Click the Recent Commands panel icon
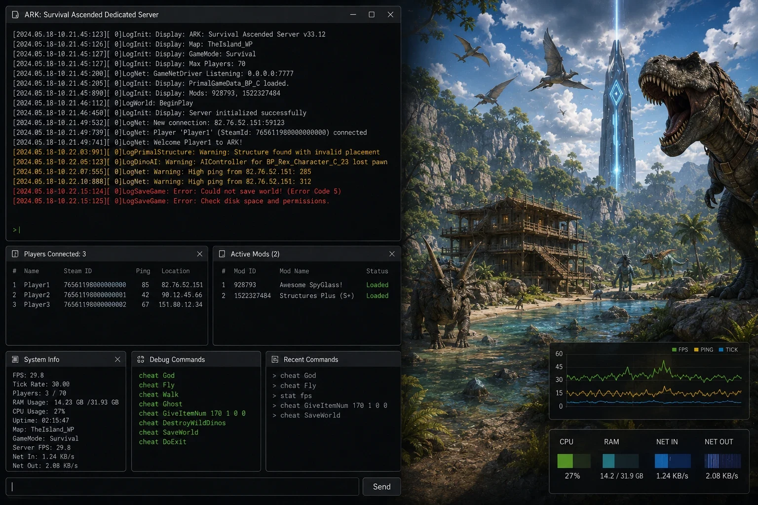This screenshot has height=505, width=758. click(x=275, y=360)
